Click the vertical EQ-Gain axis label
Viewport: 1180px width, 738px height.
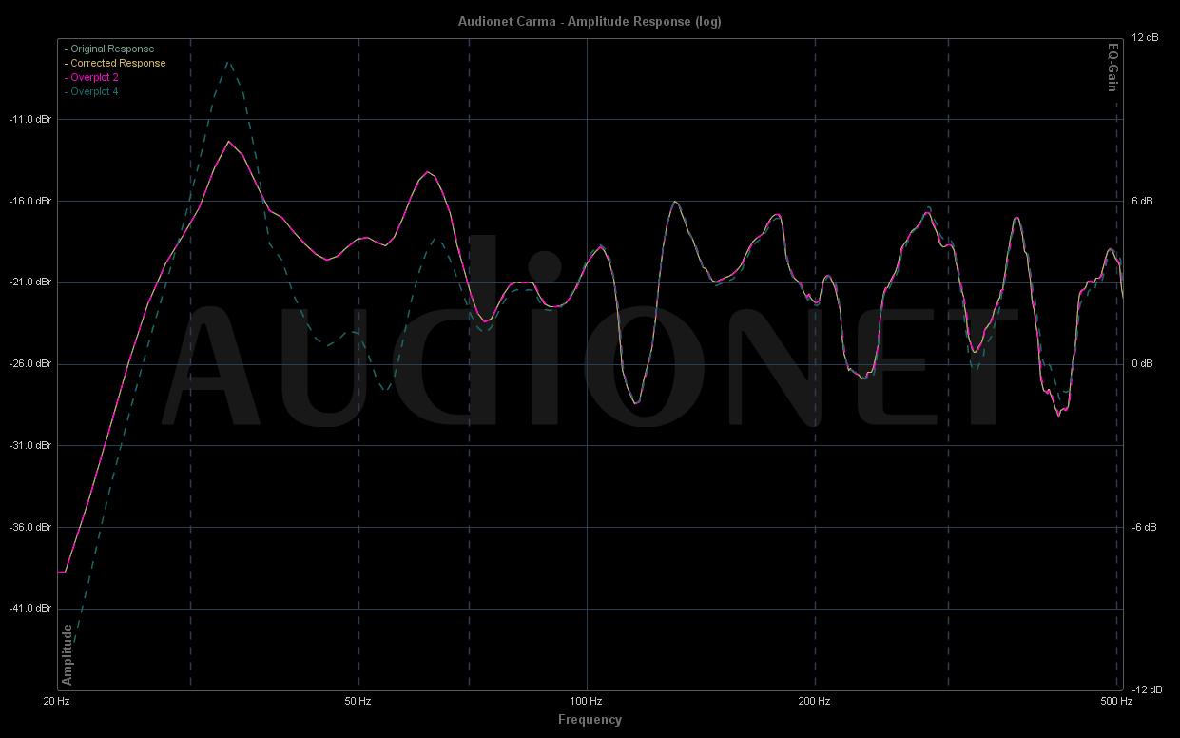1112,68
